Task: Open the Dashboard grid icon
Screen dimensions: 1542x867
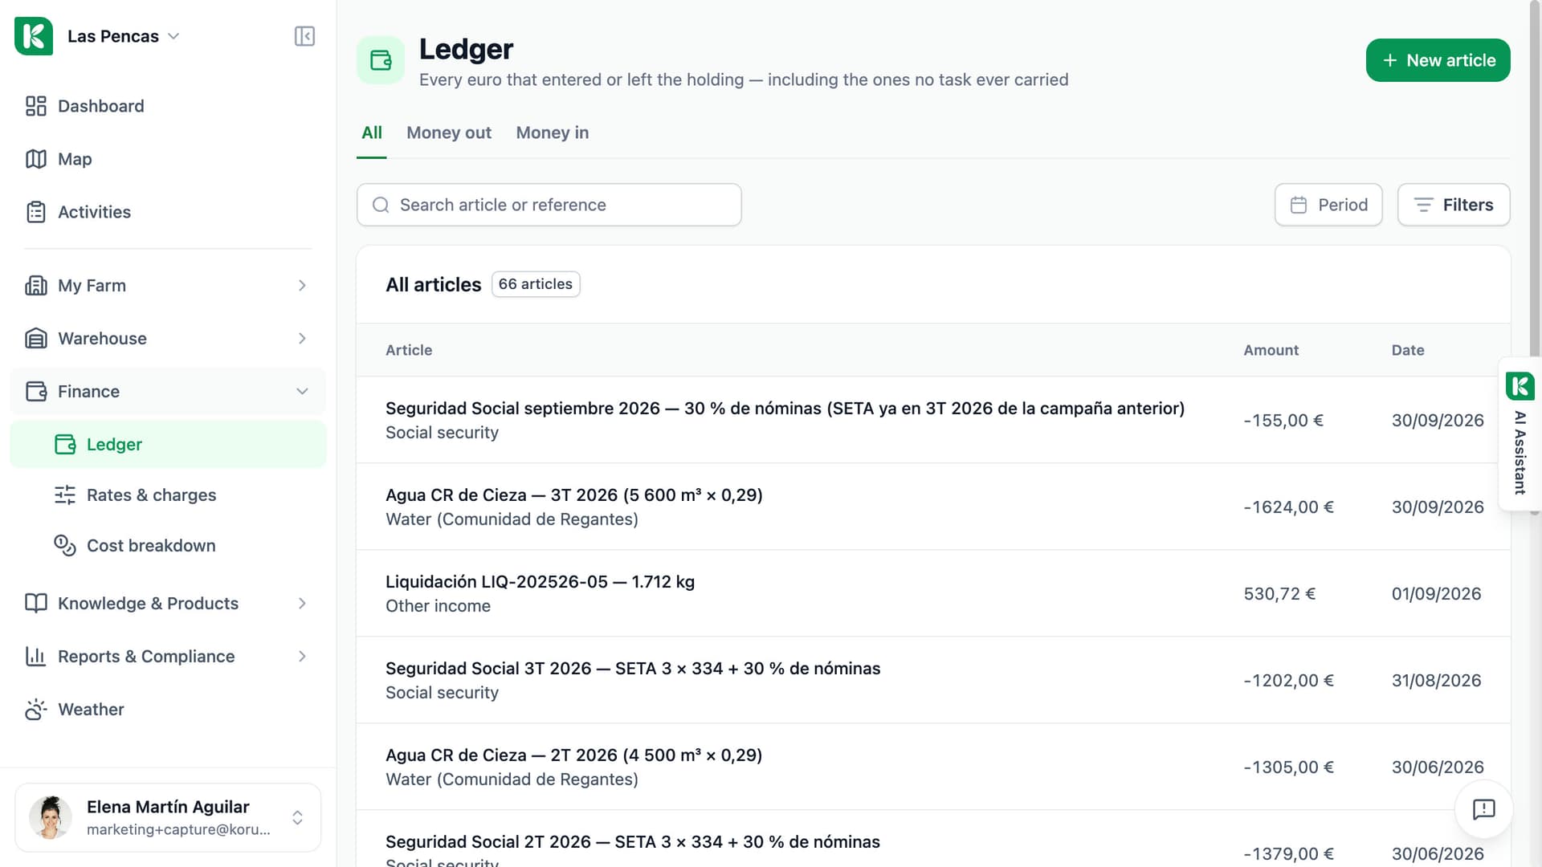Action: click(36, 106)
